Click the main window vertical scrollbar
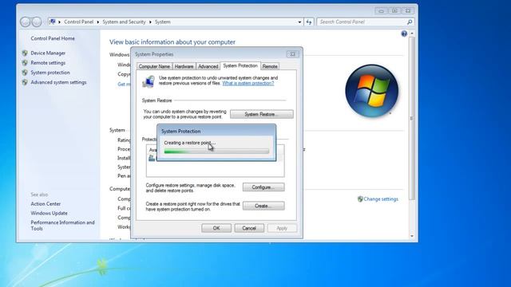This screenshot has width=511, height=287. coord(412,118)
